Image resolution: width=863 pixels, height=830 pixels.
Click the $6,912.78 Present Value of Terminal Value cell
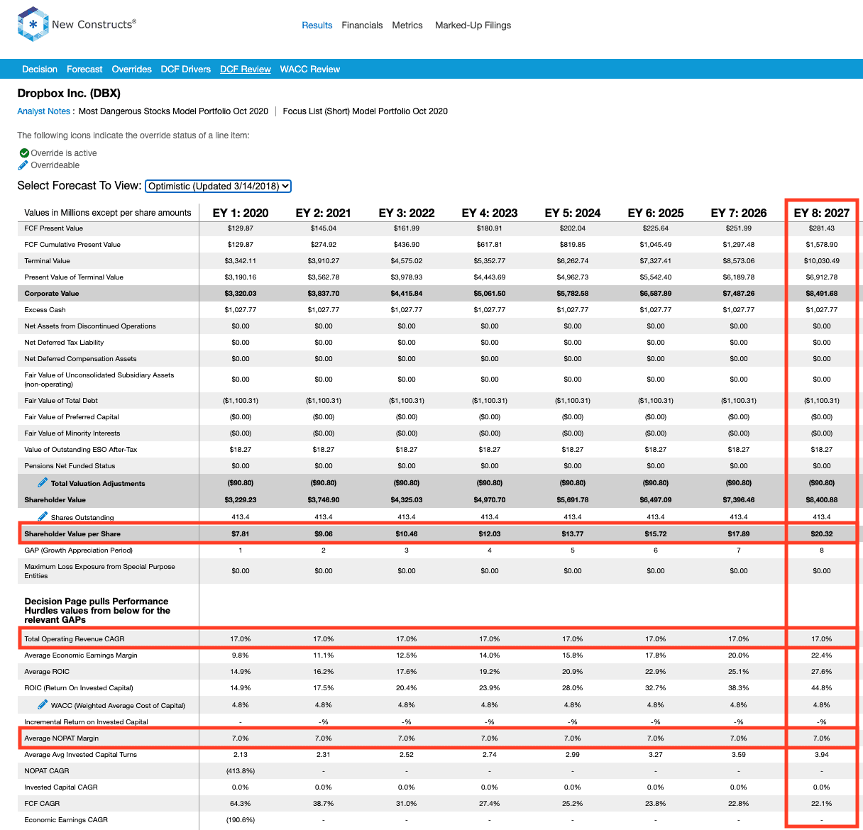tap(822, 277)
